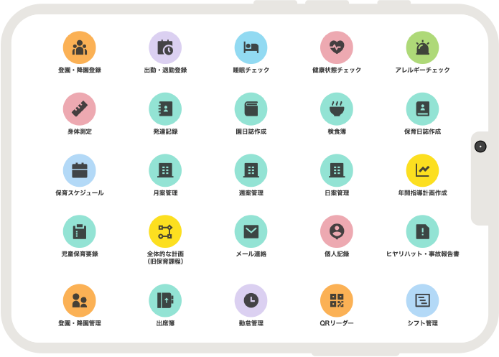Open アレルギーチェック alarm icon
499x357 pixels.
[x=422, y=48]
